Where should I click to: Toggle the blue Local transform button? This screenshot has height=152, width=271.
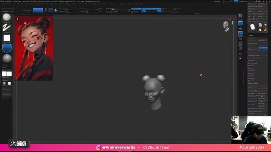point(240,33)
